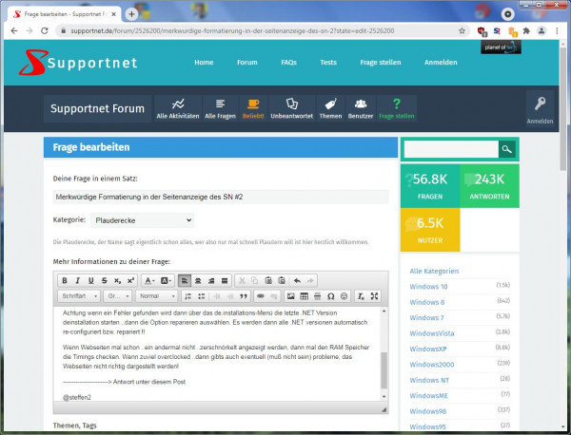Open the font size (Gr...) dropdown
This screenshot has height=435, width=571.
point(118,296)
